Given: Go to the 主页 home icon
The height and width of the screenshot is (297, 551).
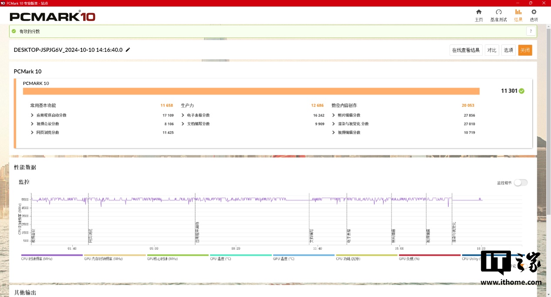Looking at the screenshot, I should point(479,12).
